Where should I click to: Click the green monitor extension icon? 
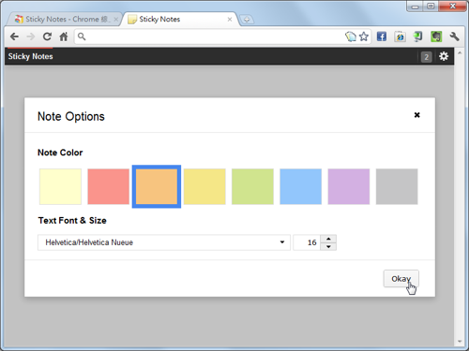click(x=417, y=37)
